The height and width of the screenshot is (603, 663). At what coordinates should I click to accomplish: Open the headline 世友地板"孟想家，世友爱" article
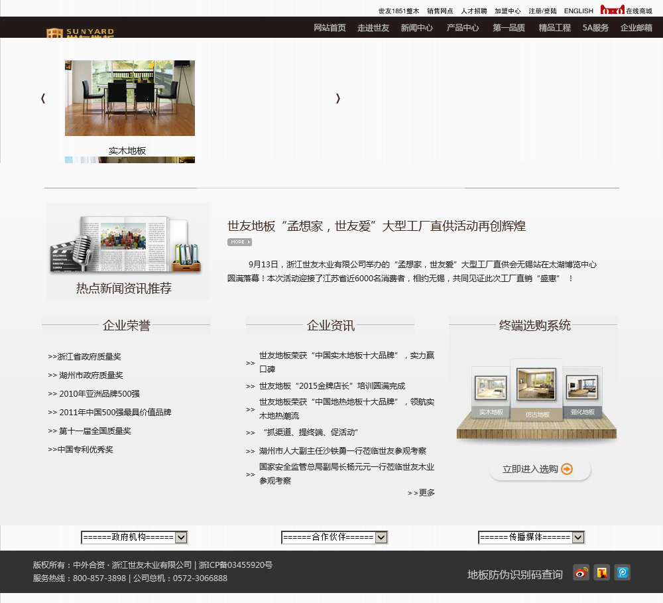tap(377, 226)
